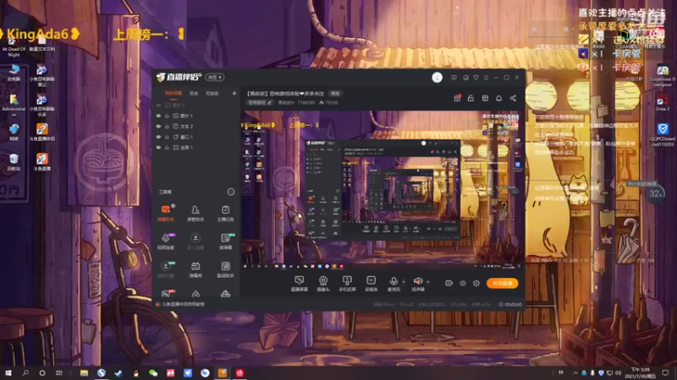Image resolution: width=677 pixels, height=380 pixels.
Task: Open the Dota 2 desktop shortcut
Action: [x=663, y=103]
